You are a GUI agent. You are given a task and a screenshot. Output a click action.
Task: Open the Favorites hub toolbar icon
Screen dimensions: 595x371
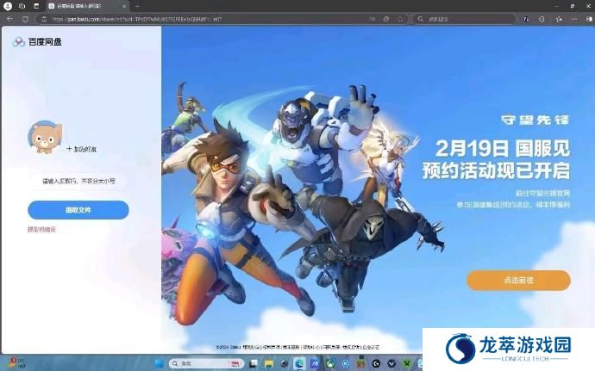[x=558, y=19]
